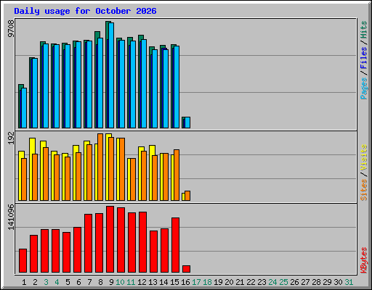Click the 'Daily usage for October 2026' title

85,11
